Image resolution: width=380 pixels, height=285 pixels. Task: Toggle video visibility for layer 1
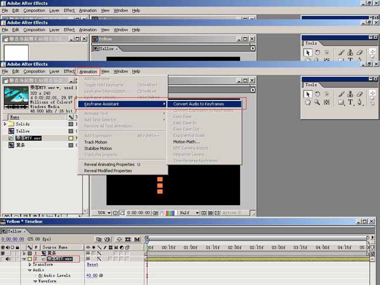(3, 253)
